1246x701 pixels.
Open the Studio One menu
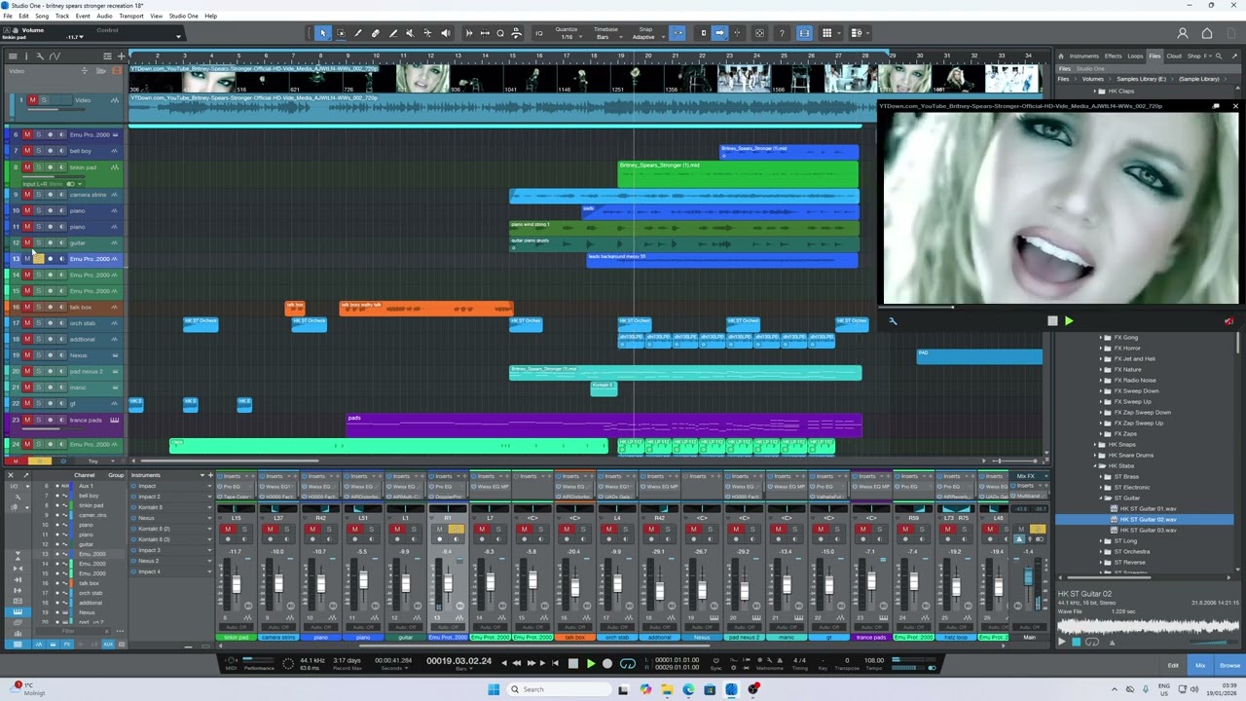(183, 16)
